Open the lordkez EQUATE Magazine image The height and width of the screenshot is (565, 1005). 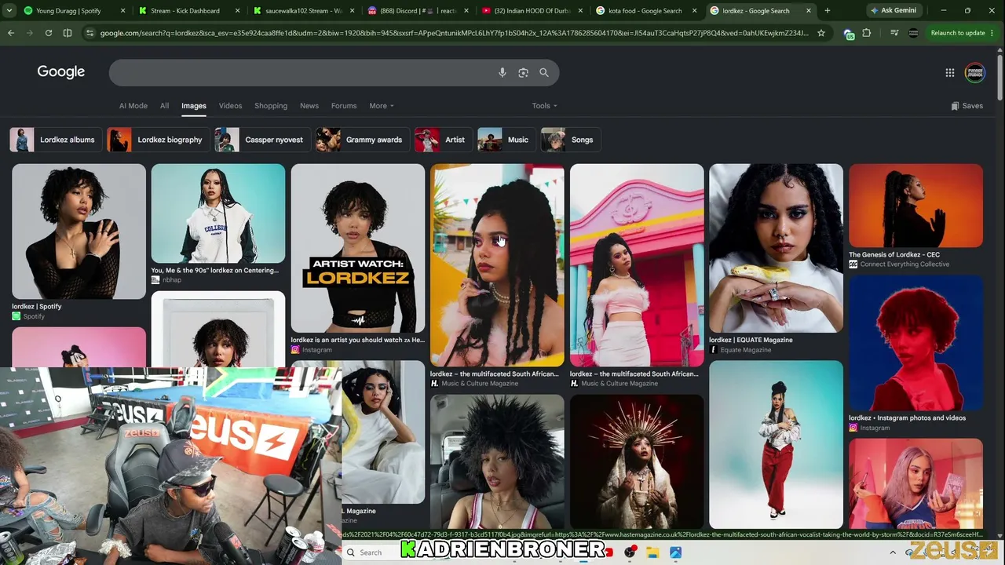776,248
